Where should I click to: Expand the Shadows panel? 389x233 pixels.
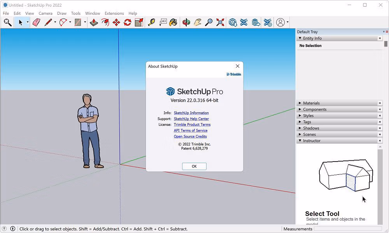(300, 128)
